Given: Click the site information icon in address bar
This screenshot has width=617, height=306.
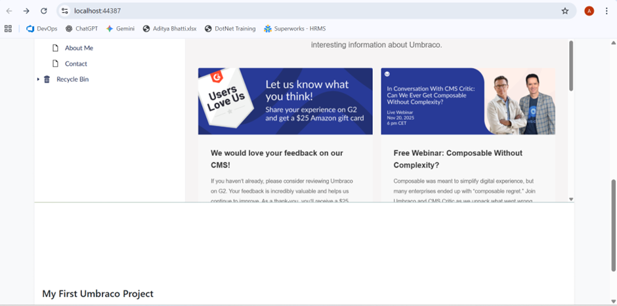Looking at the screenshot, I should 64,11.
